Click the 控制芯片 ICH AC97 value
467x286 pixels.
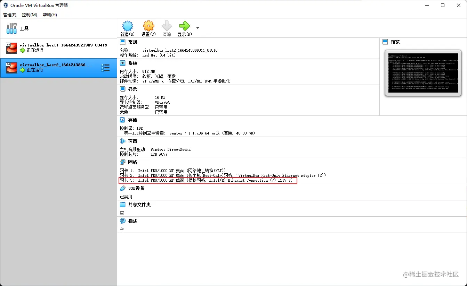click(x=159, y=154)
